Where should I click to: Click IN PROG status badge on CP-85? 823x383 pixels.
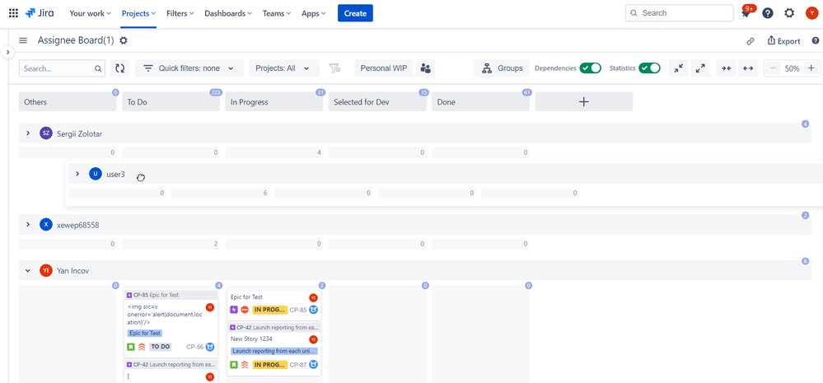click(x=269, y=310)
